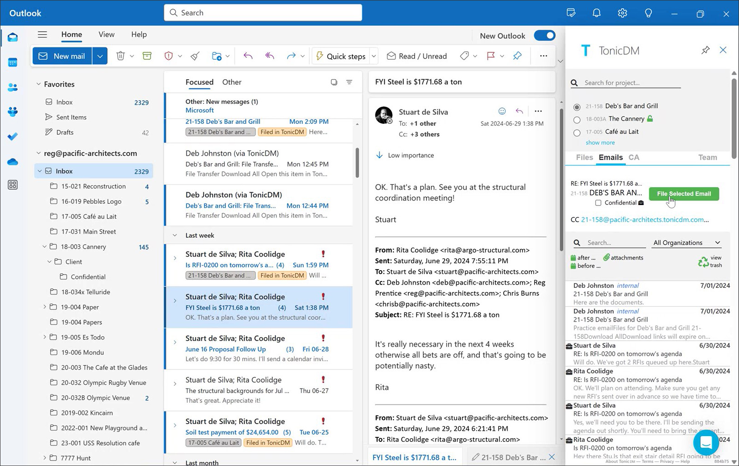Open the To Do checkmark icon
The width and height of the screenshot is (739, 466).
pyautogui.click(x=13, y=136)
